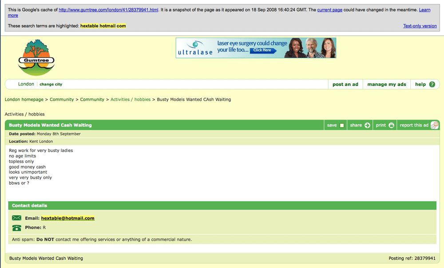The width and height of the screenshot is (444, 268).
Task: Open the post an ad menu item
Action: tap(345, 85)
